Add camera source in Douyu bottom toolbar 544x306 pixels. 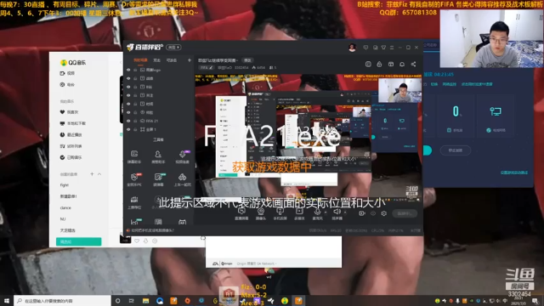pyautogui.click(x=261, y=213)
